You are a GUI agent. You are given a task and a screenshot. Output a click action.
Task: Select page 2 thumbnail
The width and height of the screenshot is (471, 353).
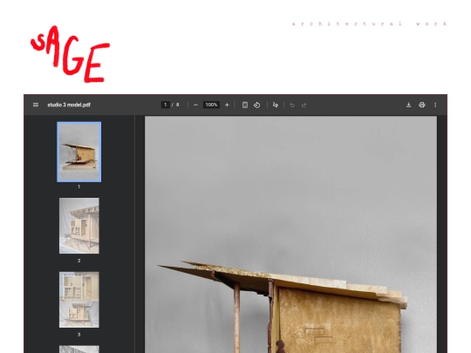coord(79,226)
